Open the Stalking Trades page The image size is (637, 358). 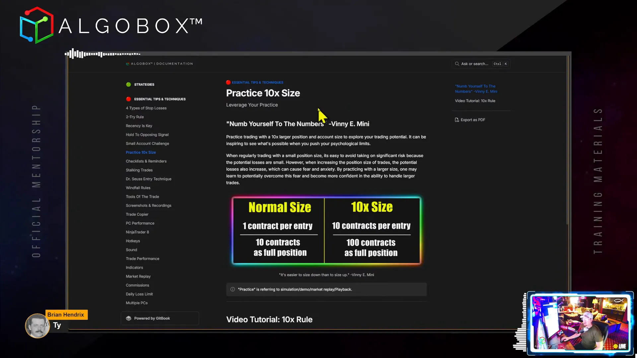139,170
